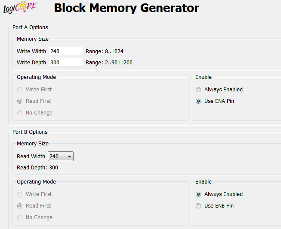The width and height of the screenshot is (281, 229).
Task: Enable Always Enabled for Port A
Action: click(x=198, y=90)
